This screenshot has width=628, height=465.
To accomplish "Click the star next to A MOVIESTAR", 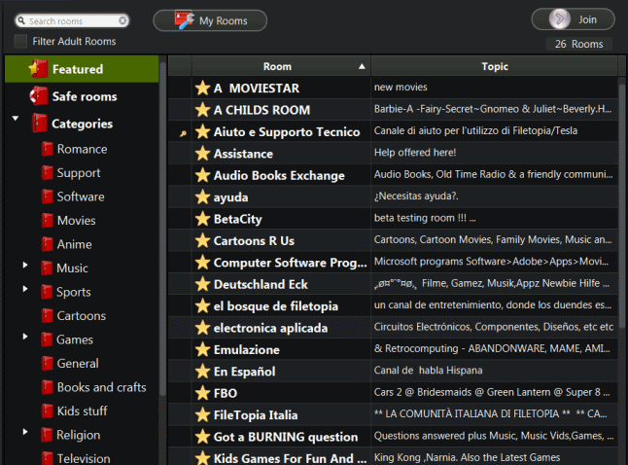I will (x=202, y=88).
